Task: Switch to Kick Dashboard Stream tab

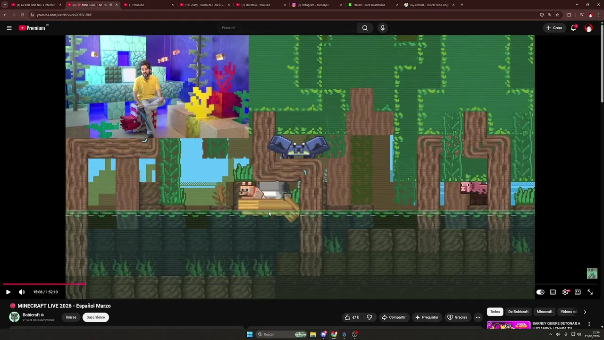Action: [372, 5]
